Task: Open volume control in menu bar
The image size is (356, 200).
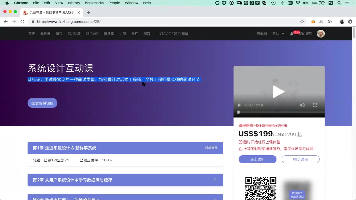Action: tap(305, 3)
